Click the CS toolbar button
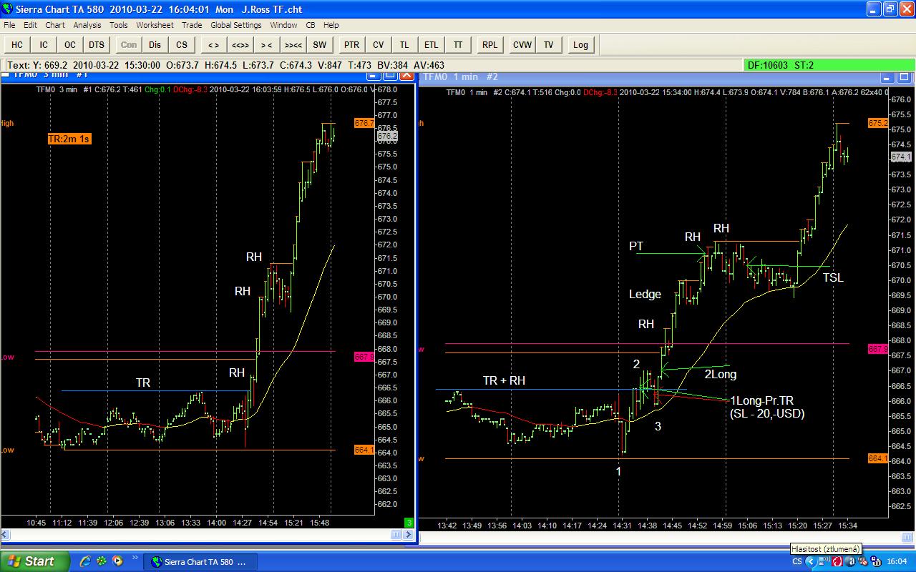 pos(182,44)
